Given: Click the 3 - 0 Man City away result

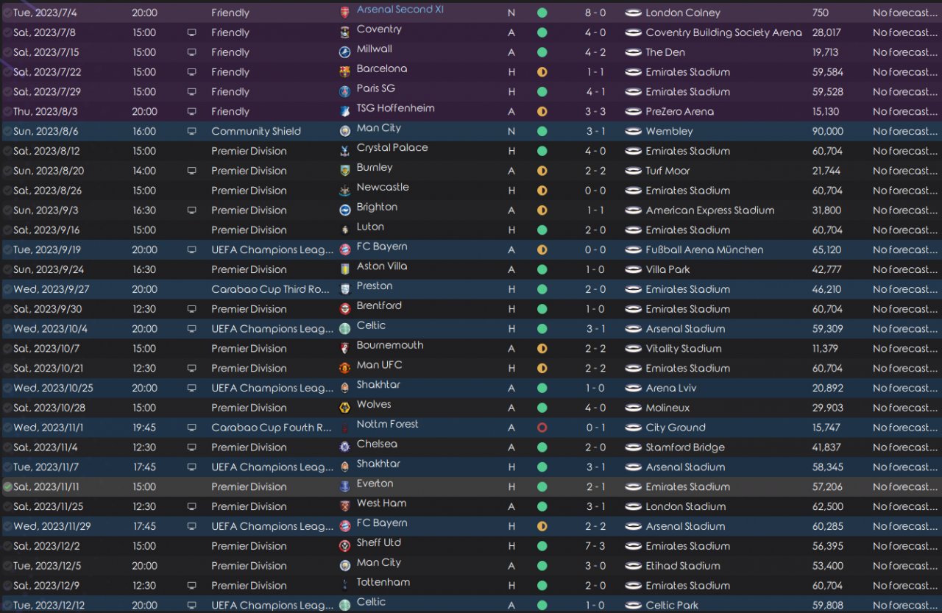Looking at the screenshot, I should click(595, 566).
